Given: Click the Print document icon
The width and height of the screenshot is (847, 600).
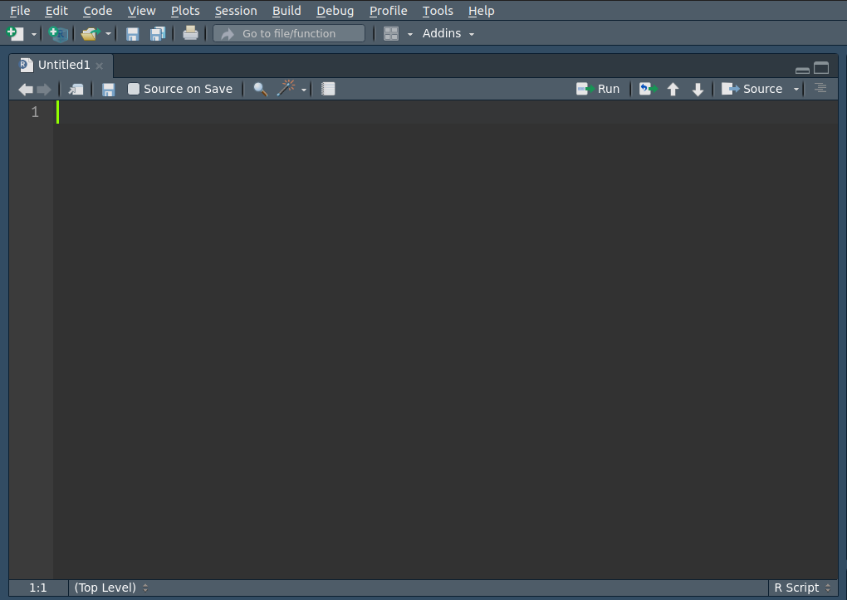Looking at the screenshot, I should pyautogui.click(x=191, y=34).
